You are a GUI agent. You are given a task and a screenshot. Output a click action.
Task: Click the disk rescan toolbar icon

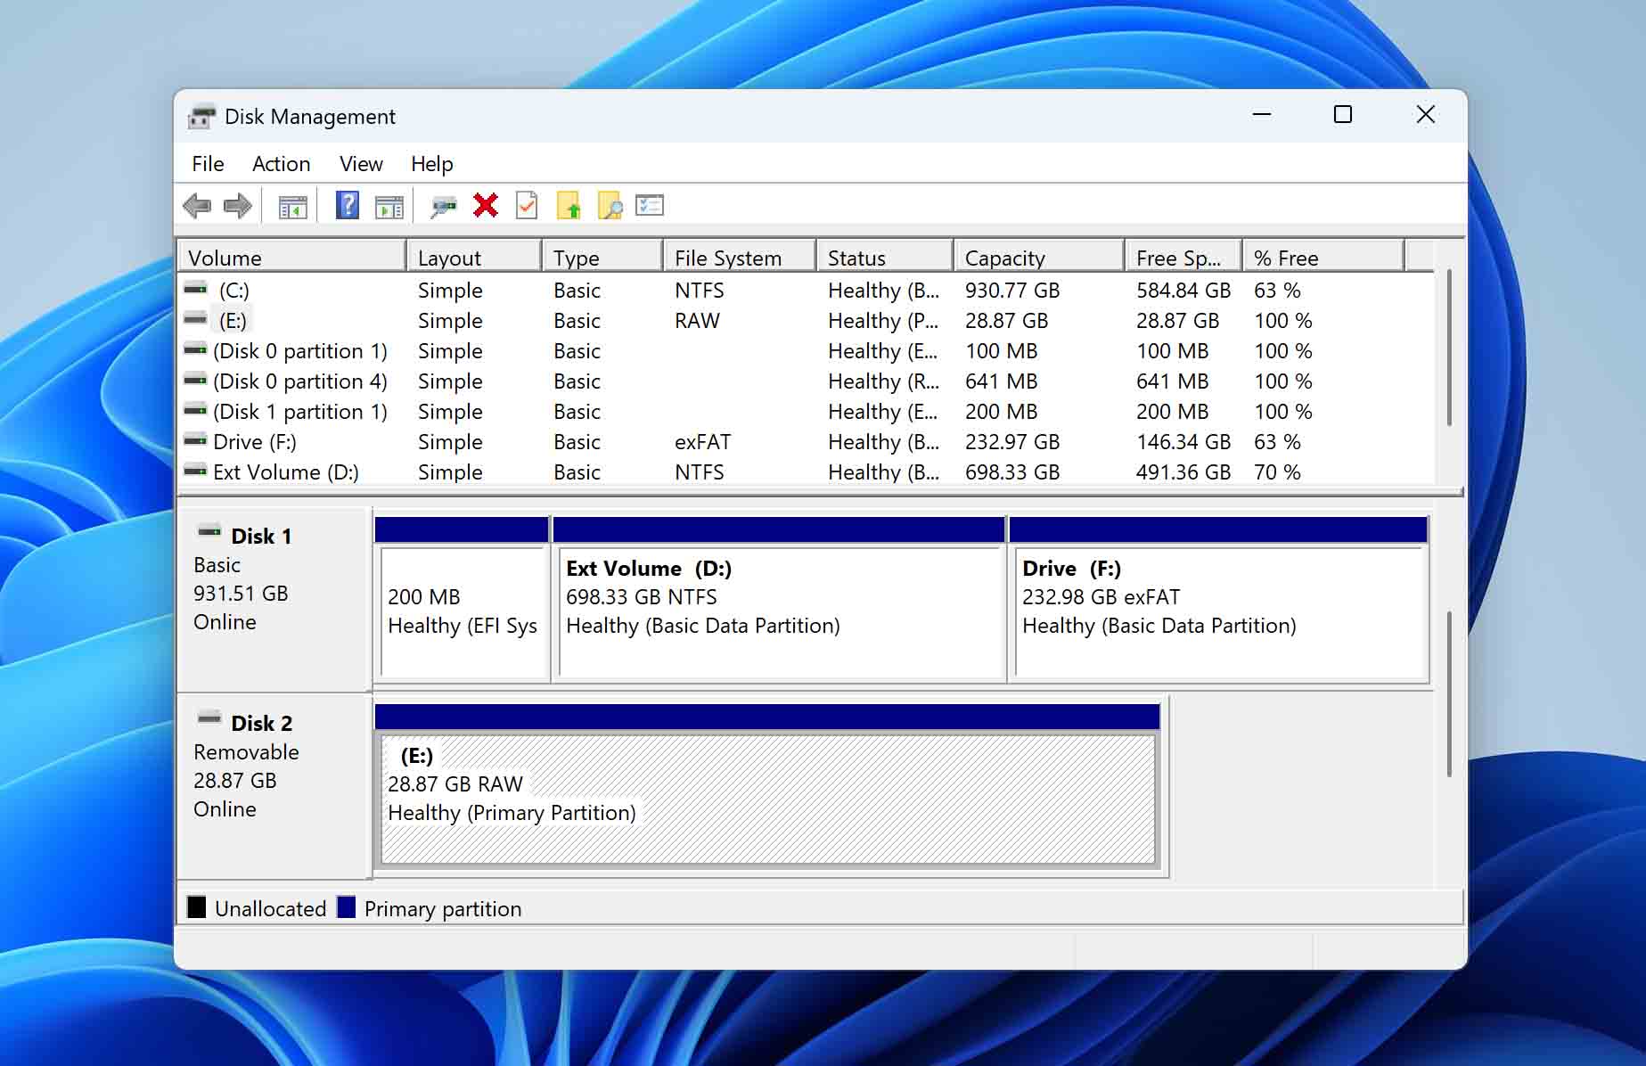[443, 205]
